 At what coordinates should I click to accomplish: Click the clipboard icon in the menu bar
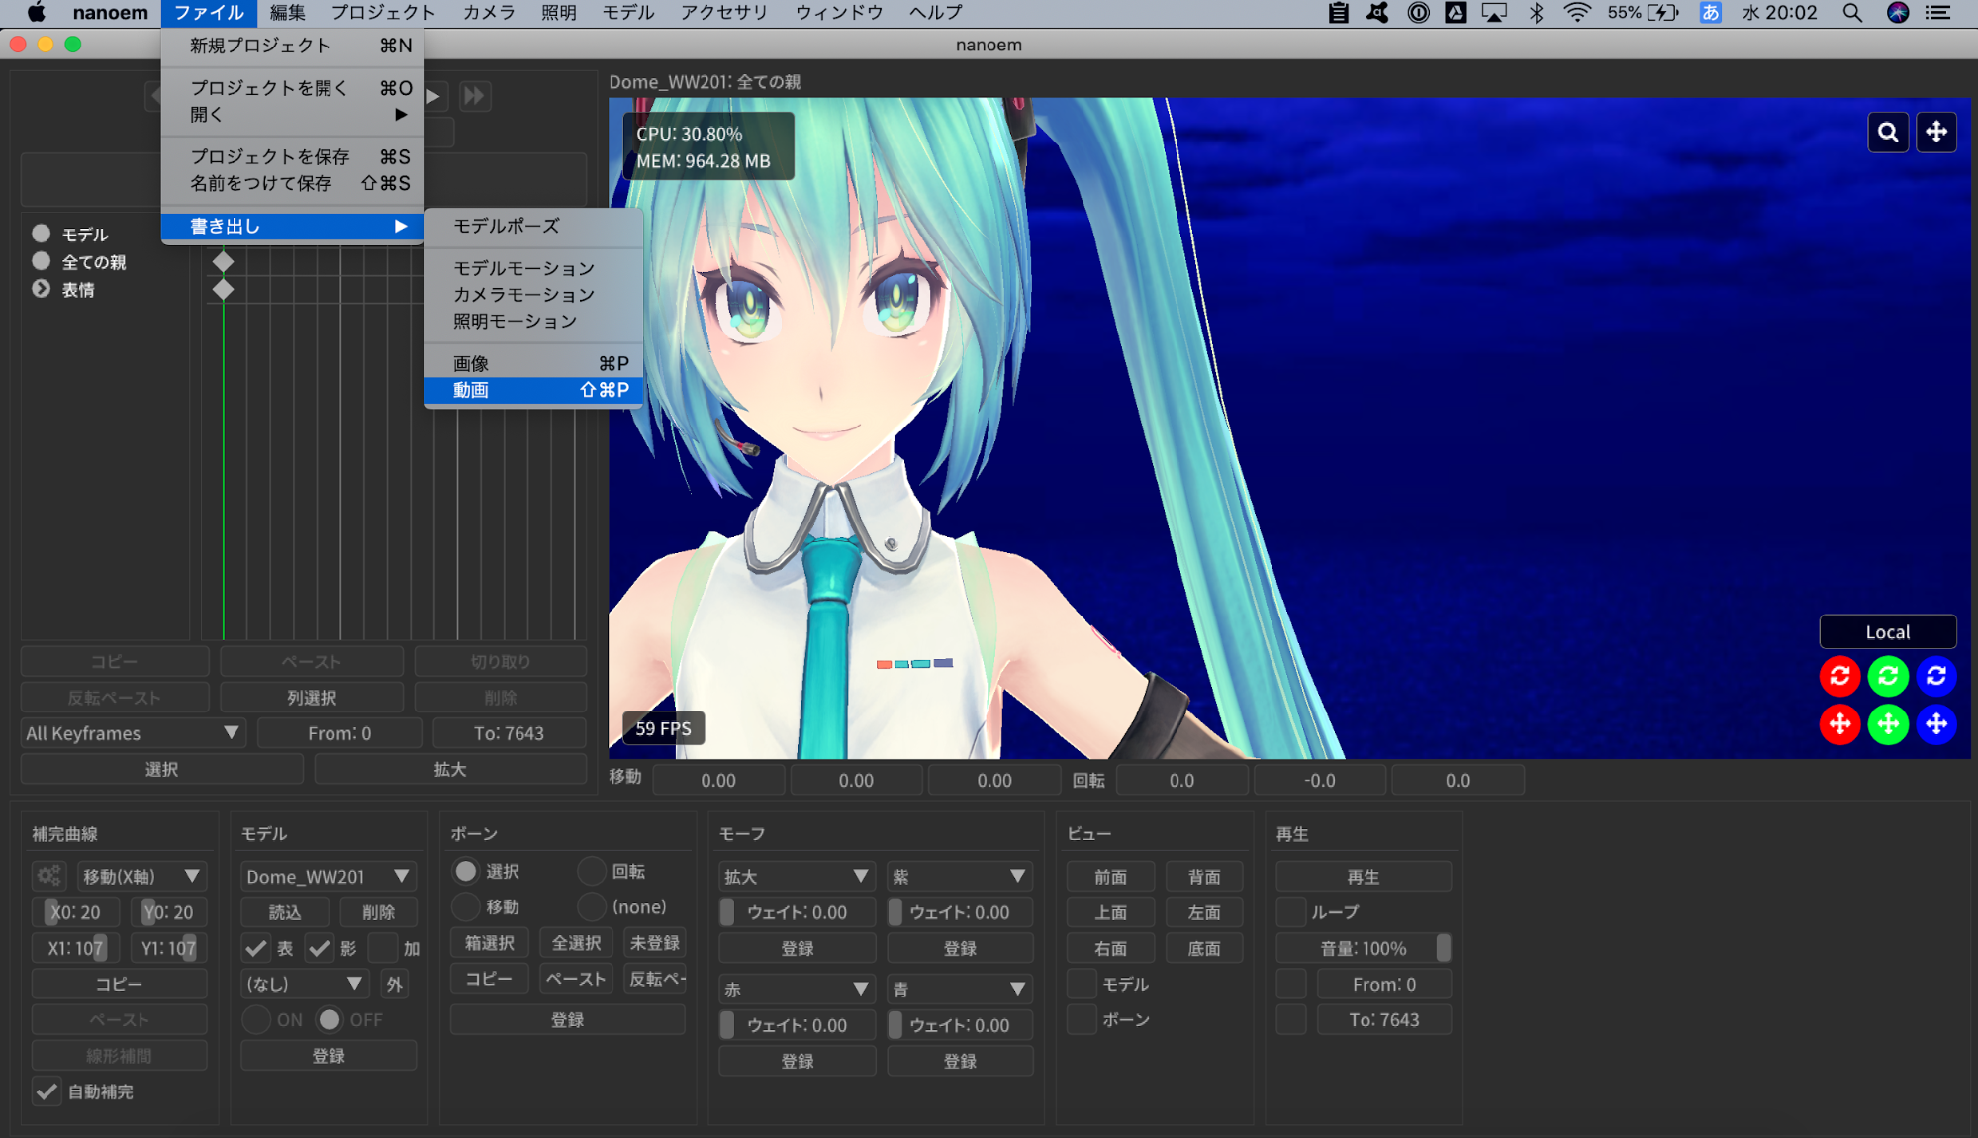point(1338,13)
